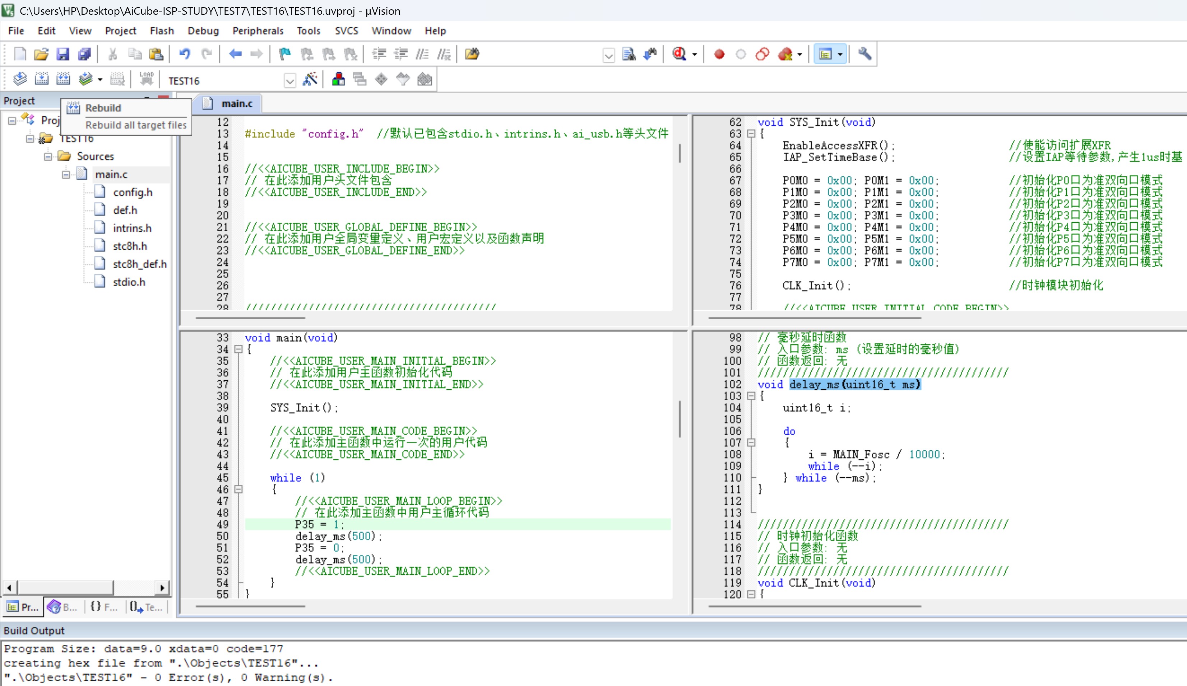Switch to the Books tab in the project panel

[x=63, y=607]
